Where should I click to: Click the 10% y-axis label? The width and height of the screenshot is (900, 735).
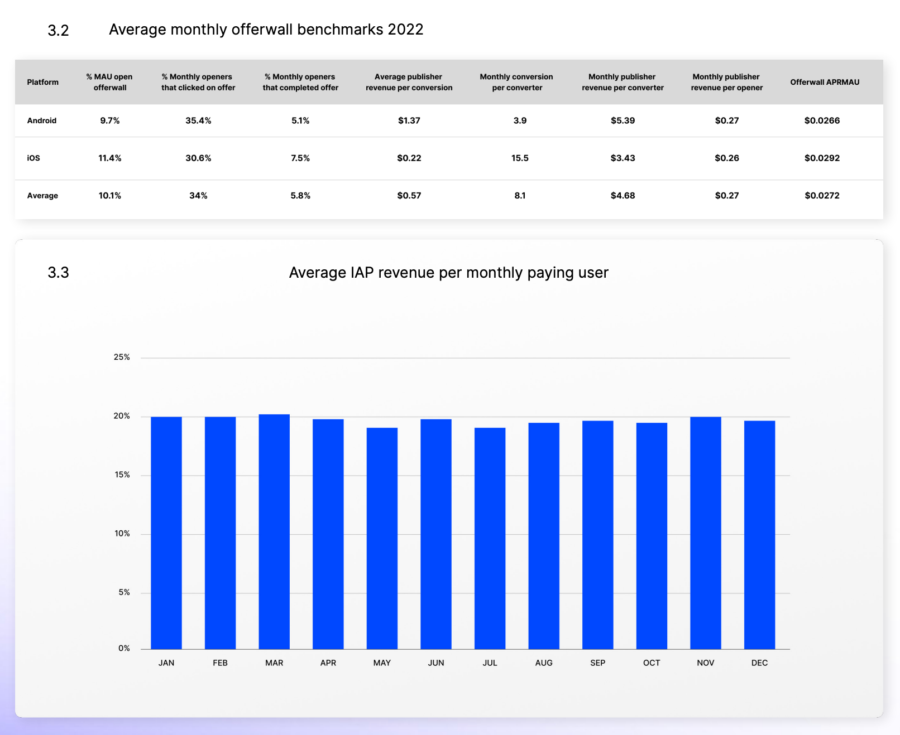122,534
